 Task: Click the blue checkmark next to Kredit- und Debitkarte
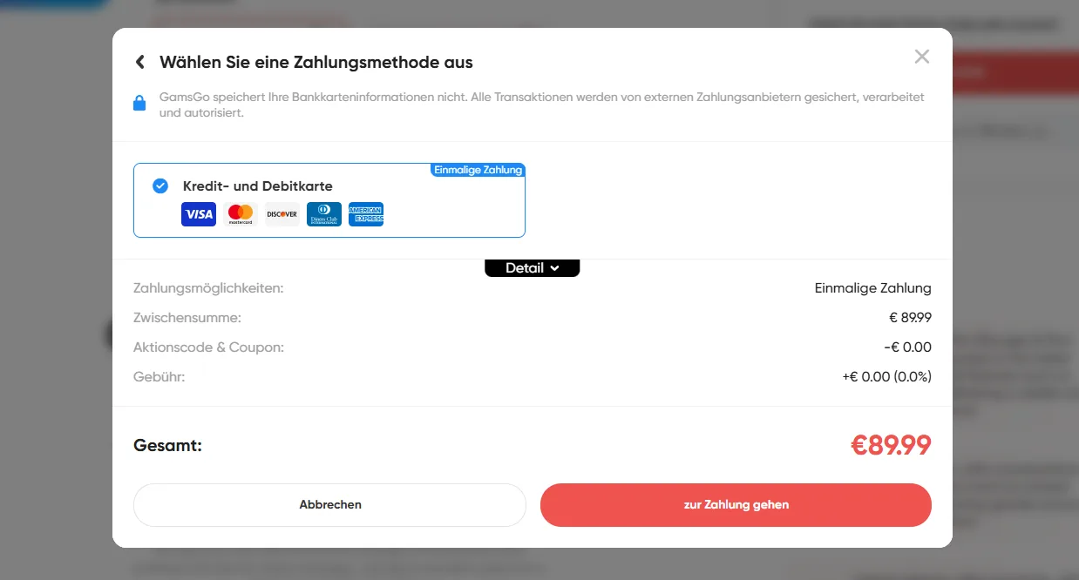(160, 185)
